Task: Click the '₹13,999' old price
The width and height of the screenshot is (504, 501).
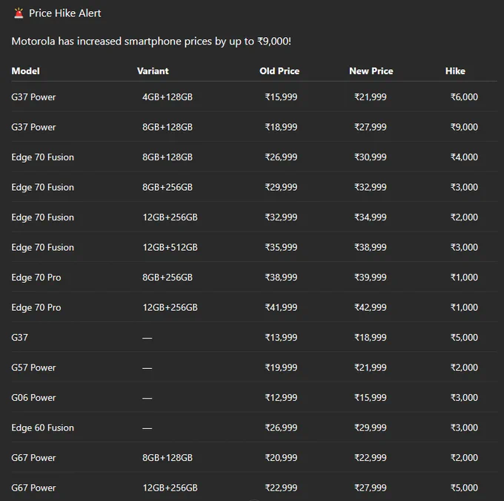Action: click(x=281, y=338)
